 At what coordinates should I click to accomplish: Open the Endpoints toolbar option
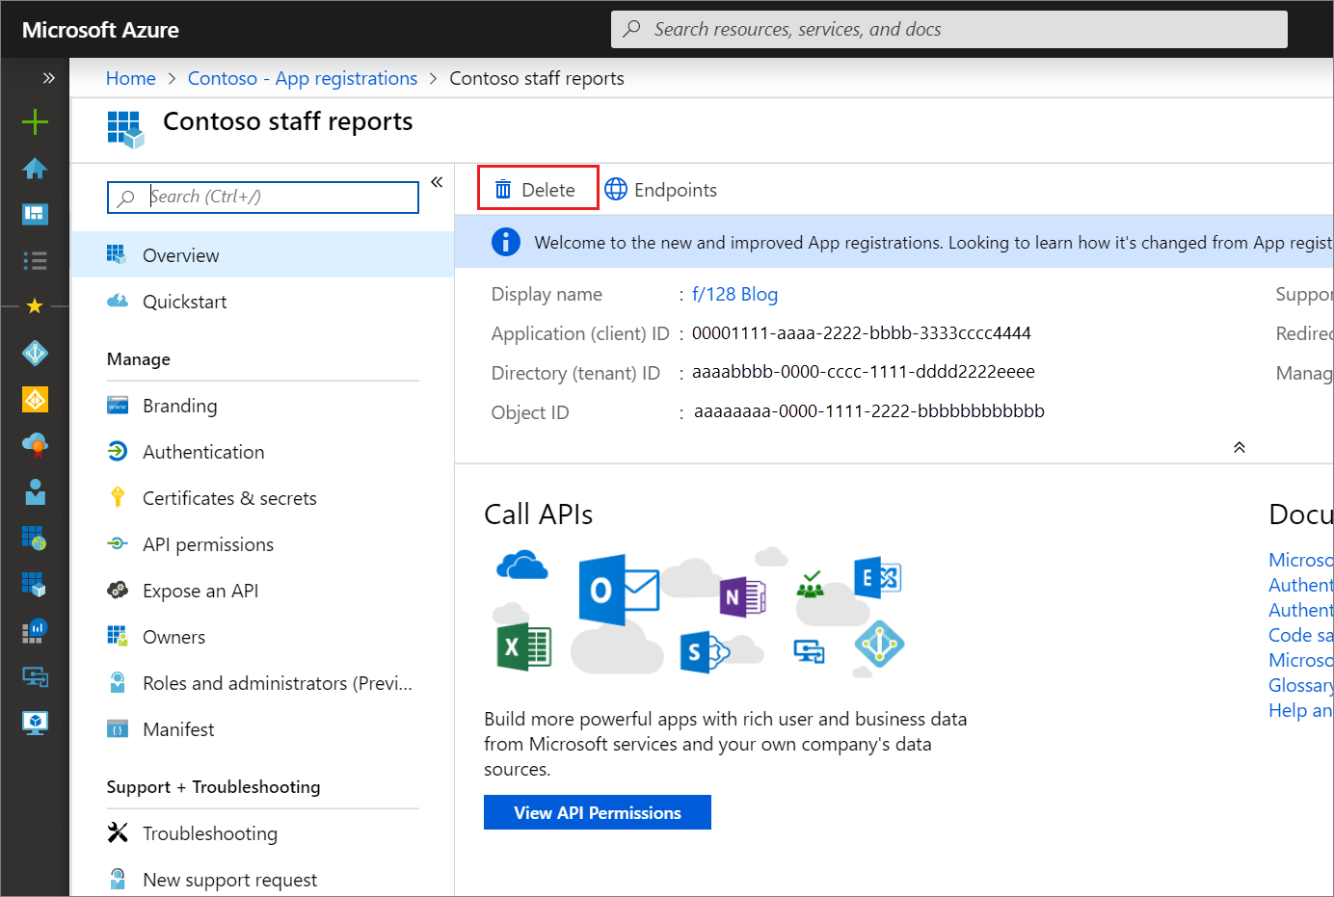(x=661, y=190)
